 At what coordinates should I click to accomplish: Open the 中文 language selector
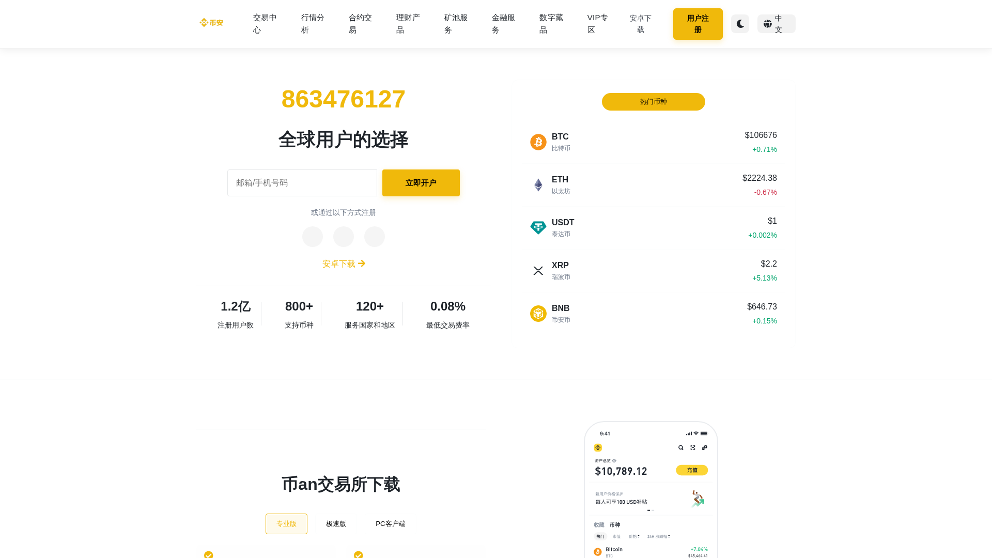[776, 24]
